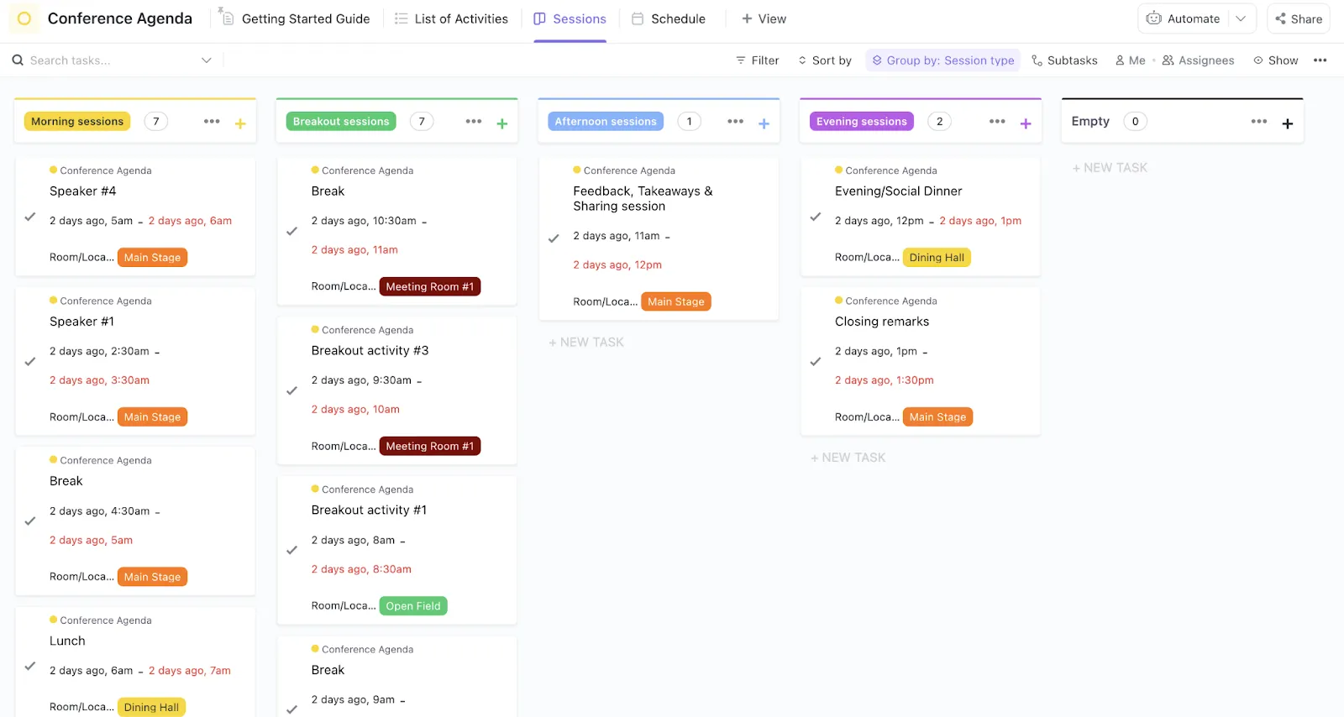Click NEW TASK under Empty column
This screenshot has width=1344, height=717.
pyautogui.click(x=1110, y=168)
